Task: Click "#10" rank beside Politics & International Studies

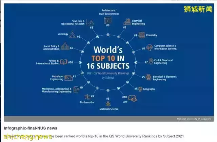Action: tap(71, 62)
